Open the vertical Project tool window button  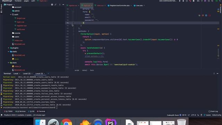pyautogui.click(x=1, y=8)
